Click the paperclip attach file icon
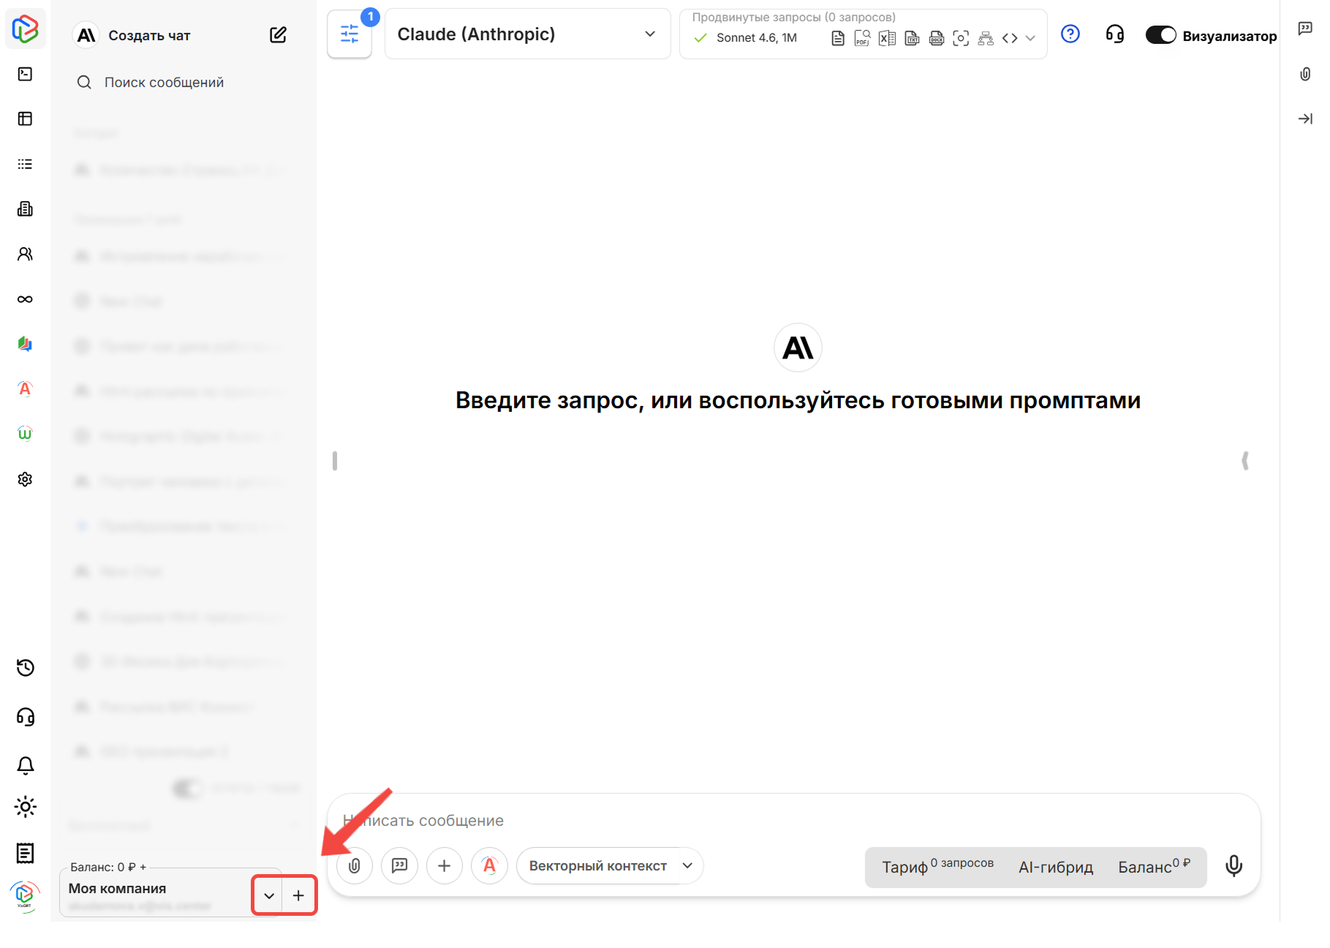The width and height of the screenshot is (1330, 948). (x=355, y=866)
